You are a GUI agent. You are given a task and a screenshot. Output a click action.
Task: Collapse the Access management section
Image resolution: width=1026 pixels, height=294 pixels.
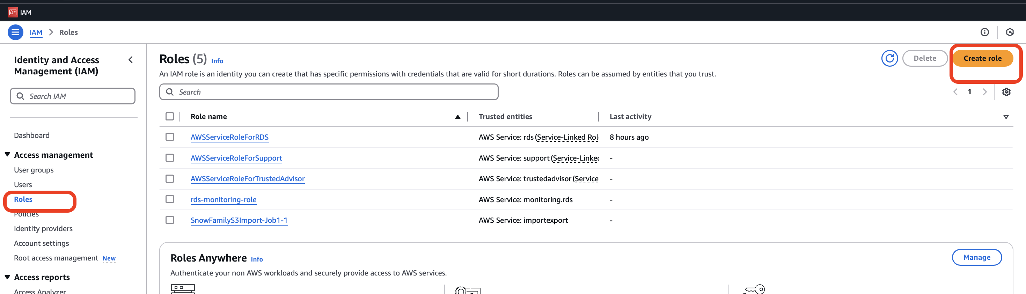coord(8,155)
